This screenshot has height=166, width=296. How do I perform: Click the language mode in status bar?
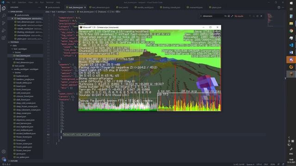272,165
